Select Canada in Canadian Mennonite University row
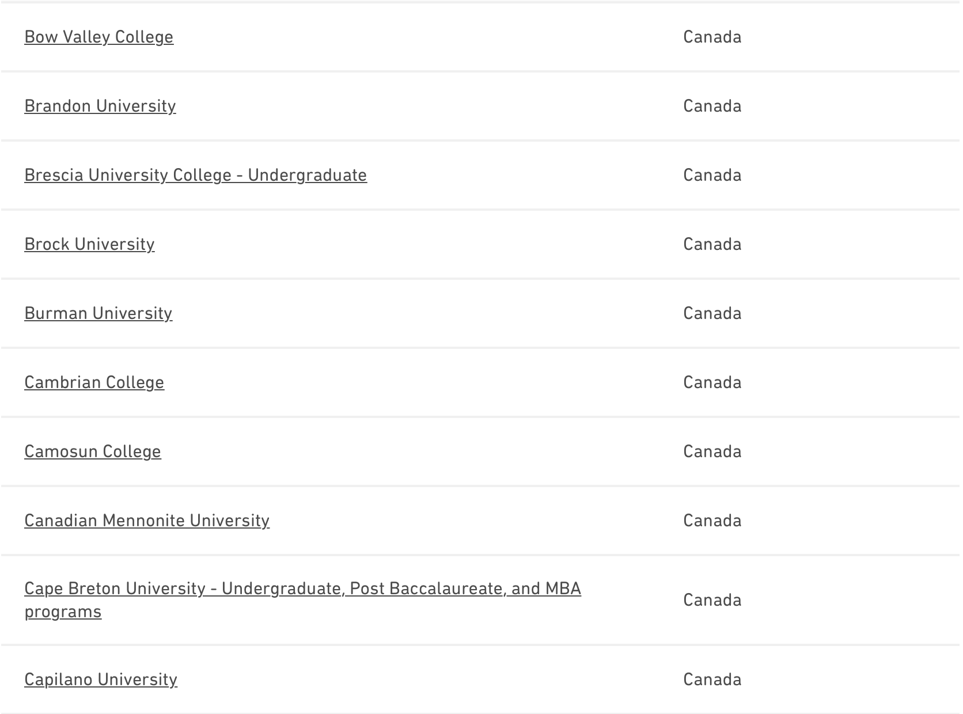The width and height of the screenshot is (963, 714). (x=712, y=521)
